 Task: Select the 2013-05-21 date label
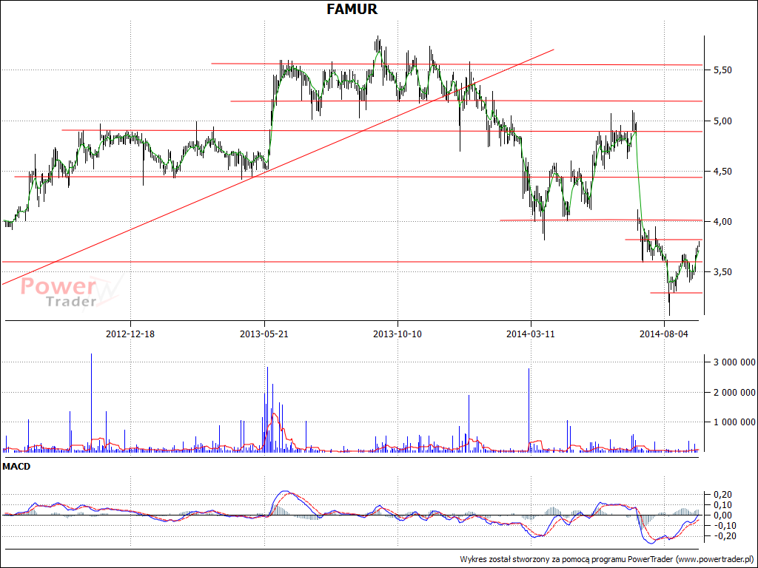pyautogui.click(x=264, y=334)
